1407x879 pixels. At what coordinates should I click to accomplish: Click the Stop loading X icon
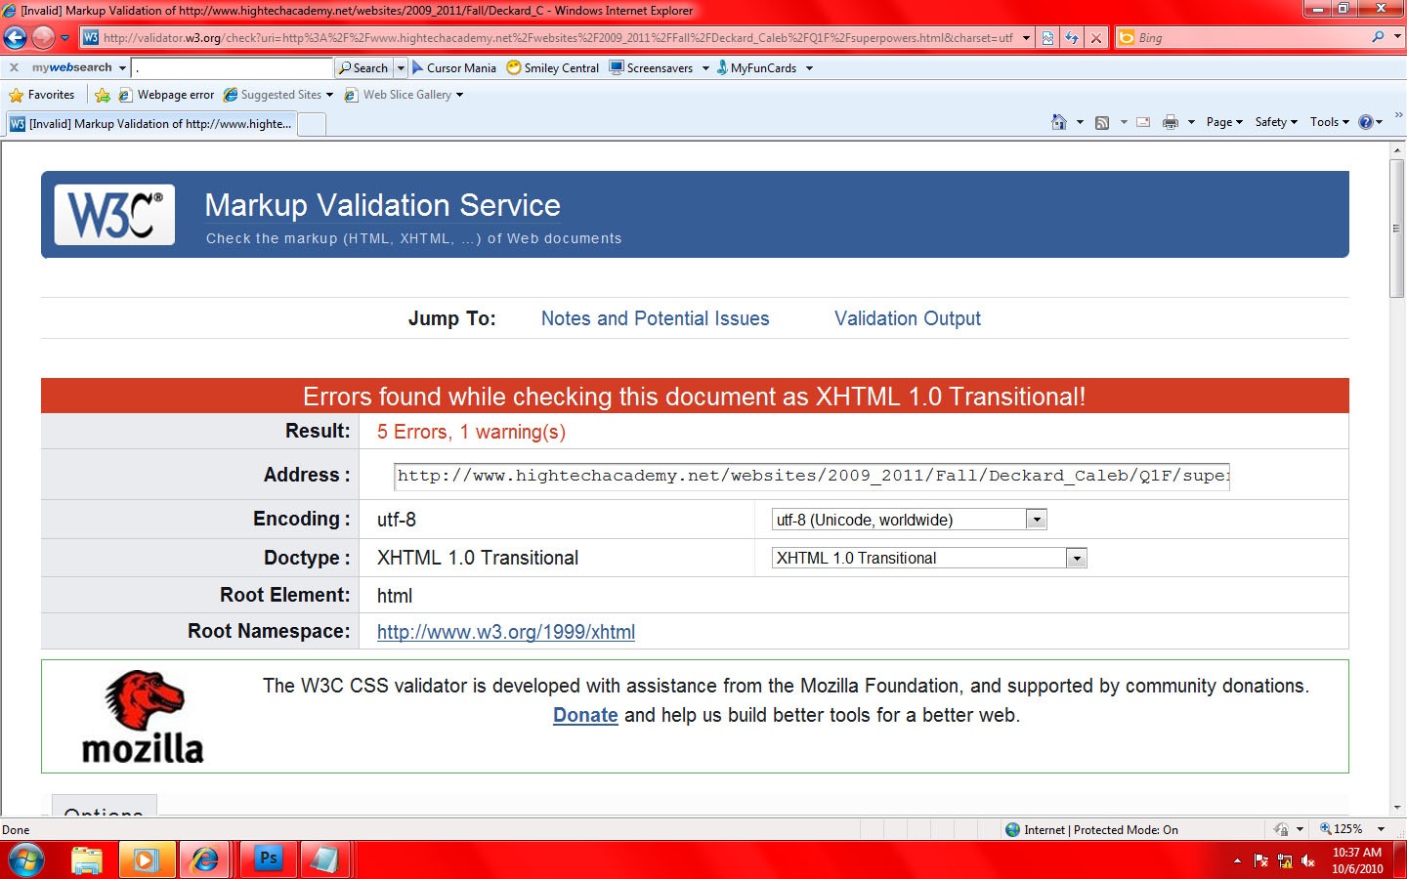(1096, 38)
